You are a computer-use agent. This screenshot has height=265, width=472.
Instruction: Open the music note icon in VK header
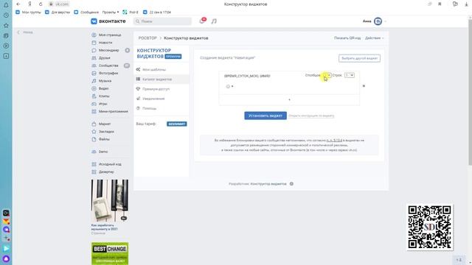[214, 21]
